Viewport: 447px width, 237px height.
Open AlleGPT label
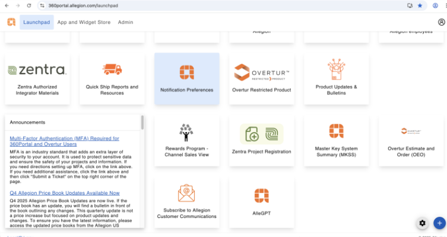point(261,213)
